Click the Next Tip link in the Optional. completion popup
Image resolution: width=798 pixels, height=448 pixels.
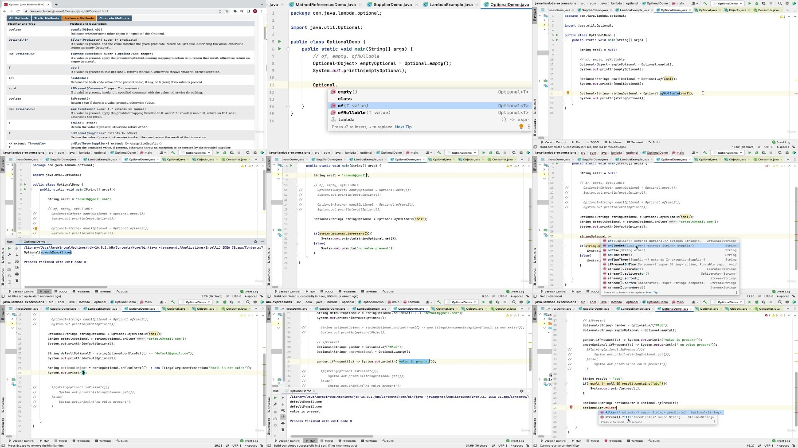403,127
